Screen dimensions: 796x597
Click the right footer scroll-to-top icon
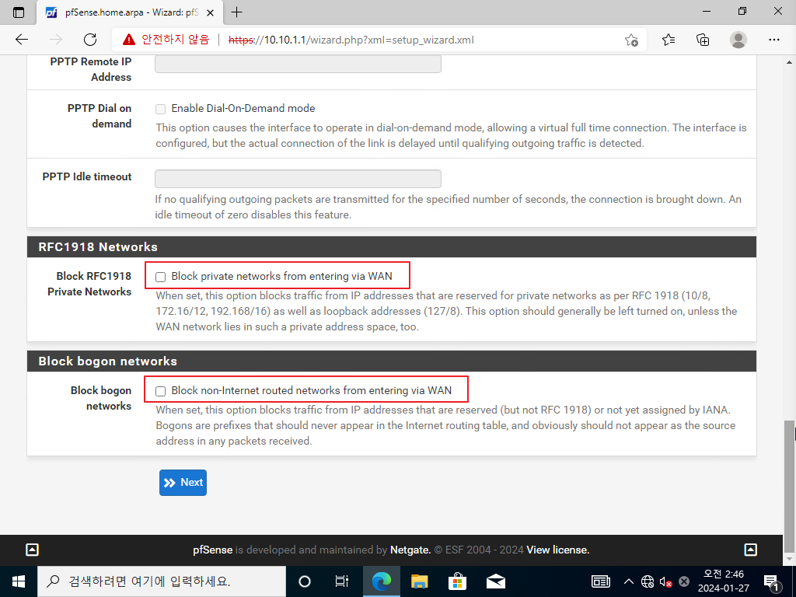[750, 550]
